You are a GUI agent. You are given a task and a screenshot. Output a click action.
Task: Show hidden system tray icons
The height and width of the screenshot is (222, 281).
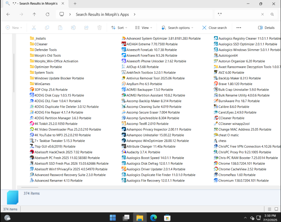pos(245,218)
